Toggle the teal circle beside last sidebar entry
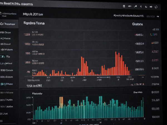Image resolution: width=167 pixels, height=125 pixels. 2,84
